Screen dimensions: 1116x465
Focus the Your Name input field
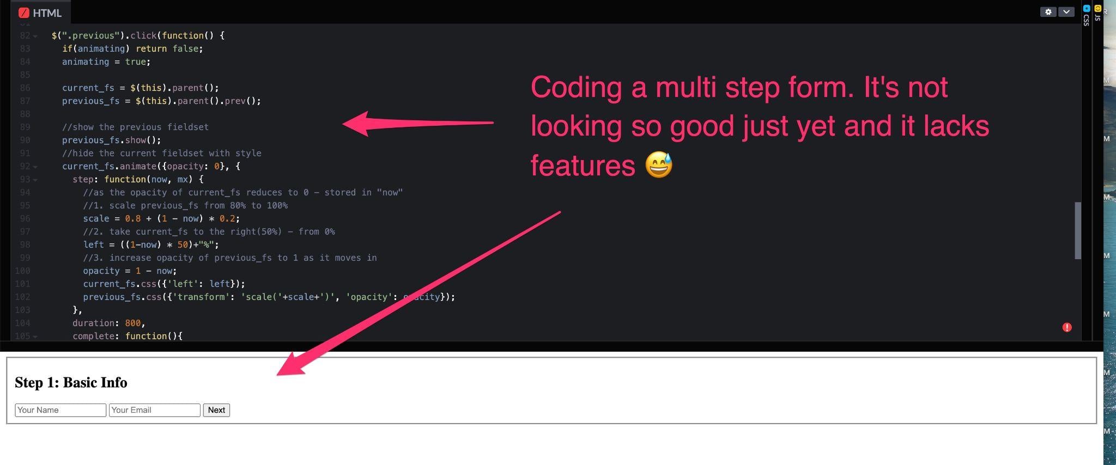(x=60, y=410)
